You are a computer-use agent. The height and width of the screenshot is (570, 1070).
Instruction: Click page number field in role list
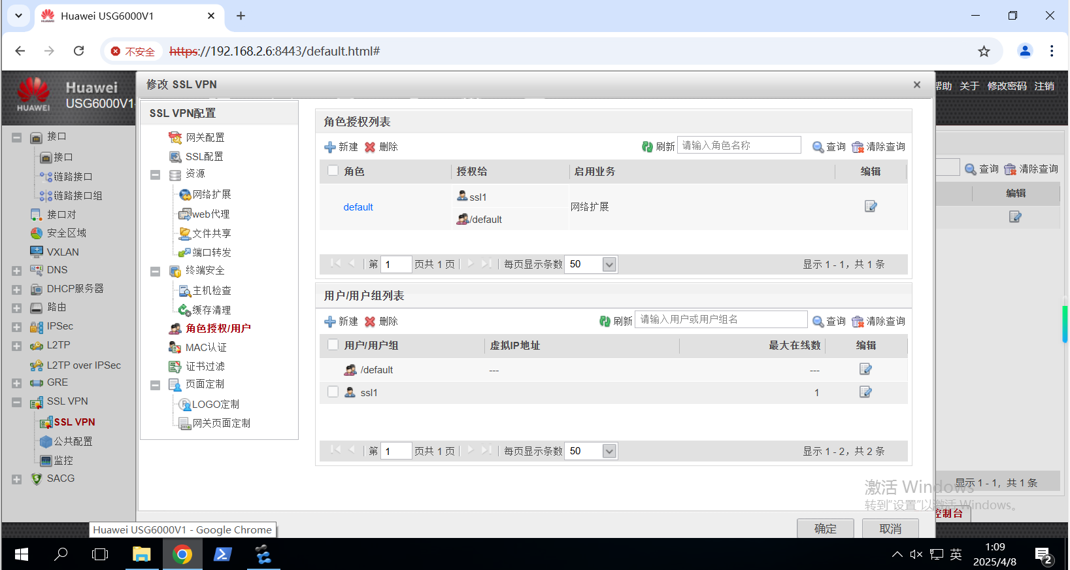tap(396, 265)
